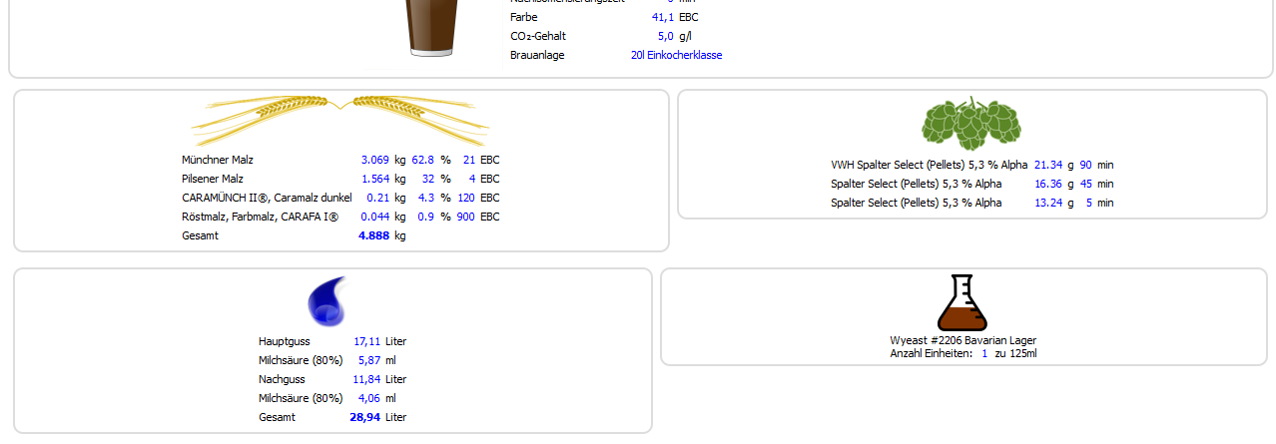Select the VWH Spalter Select hop entry
Screen dimensions: 1276x444
tap(929, 165)
